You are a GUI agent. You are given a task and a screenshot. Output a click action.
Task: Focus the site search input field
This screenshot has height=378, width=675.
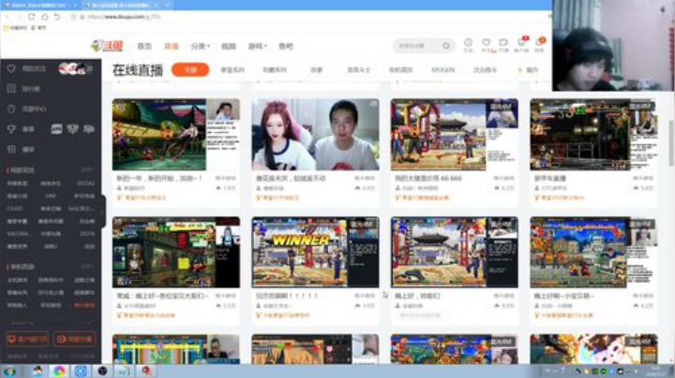pyautogui.click(x=417, y=46)
